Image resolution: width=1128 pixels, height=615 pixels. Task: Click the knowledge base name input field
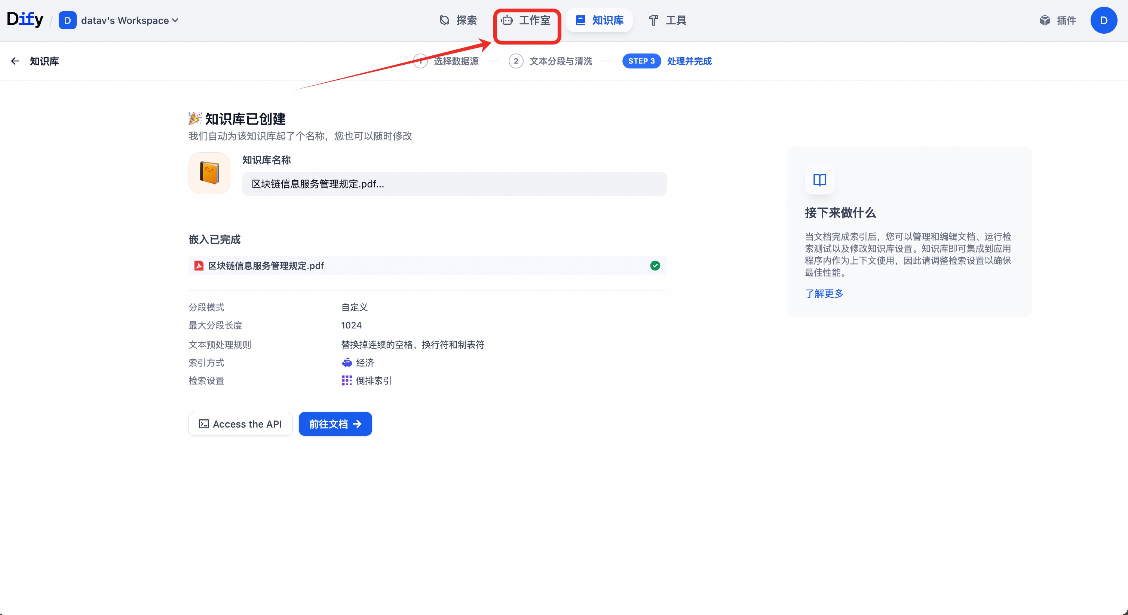(x=454, y=184)
